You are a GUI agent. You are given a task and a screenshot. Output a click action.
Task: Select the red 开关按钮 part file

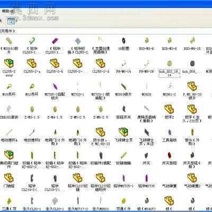coord(169,155)
